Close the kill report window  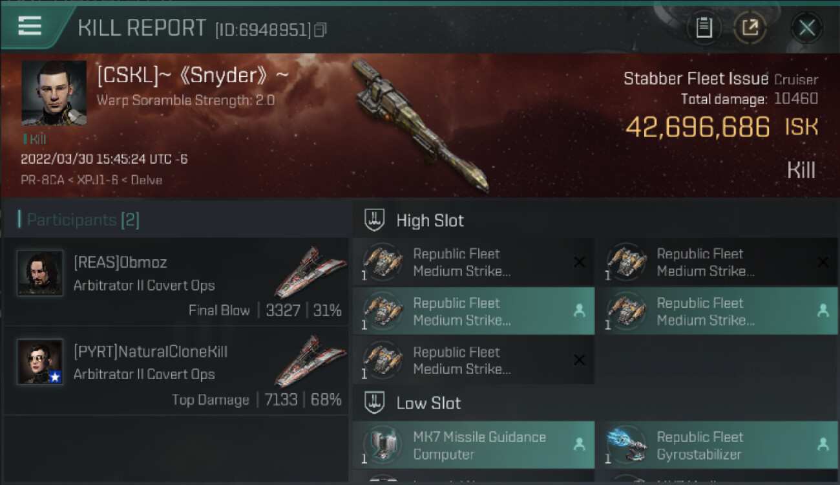click(806, 28)
